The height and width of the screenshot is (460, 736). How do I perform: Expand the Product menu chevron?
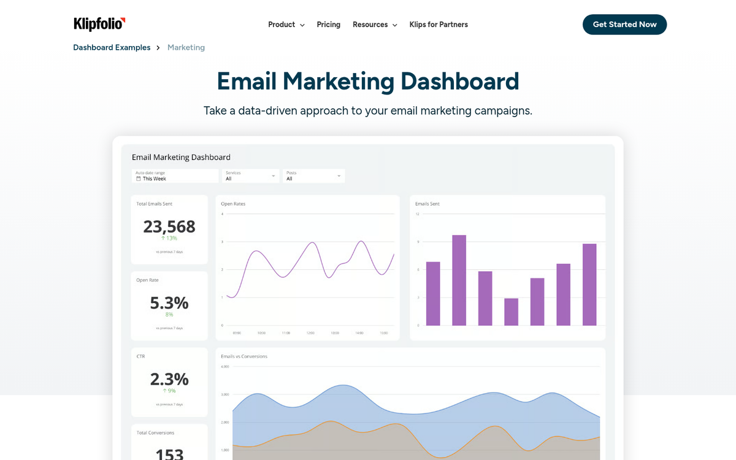(302, 25)
